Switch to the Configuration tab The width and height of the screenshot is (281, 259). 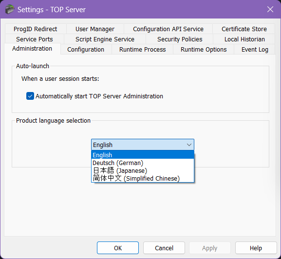coord(86,49)
